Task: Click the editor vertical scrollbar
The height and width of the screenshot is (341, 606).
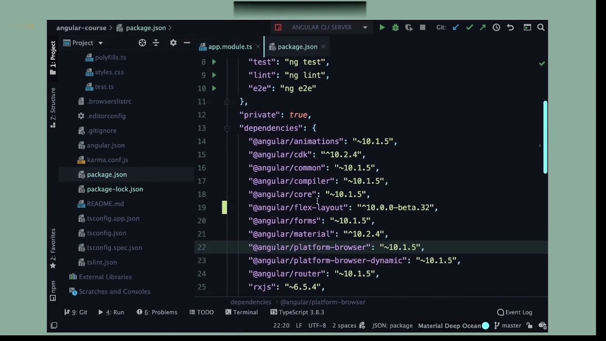Action: pyautogui.click(x=545, y=137)
